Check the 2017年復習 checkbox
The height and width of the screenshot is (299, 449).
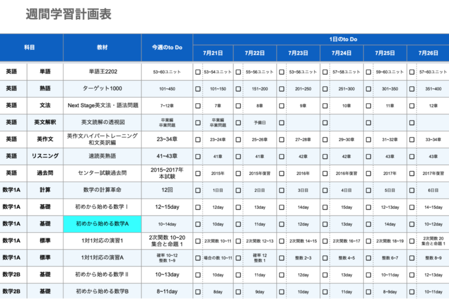click(x=412, y=173)
